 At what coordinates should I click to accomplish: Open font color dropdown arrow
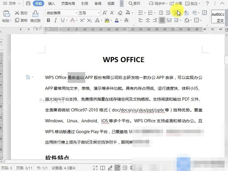[121, 20]
